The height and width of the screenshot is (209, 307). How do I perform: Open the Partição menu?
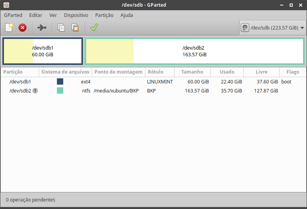point(104,15)
